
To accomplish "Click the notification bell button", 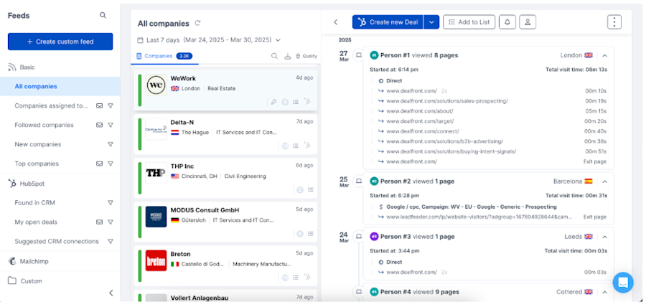I will [x=507, y=22].
